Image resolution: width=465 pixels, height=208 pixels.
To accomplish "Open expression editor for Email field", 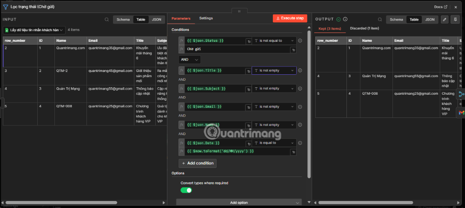I will coord(248,107).
